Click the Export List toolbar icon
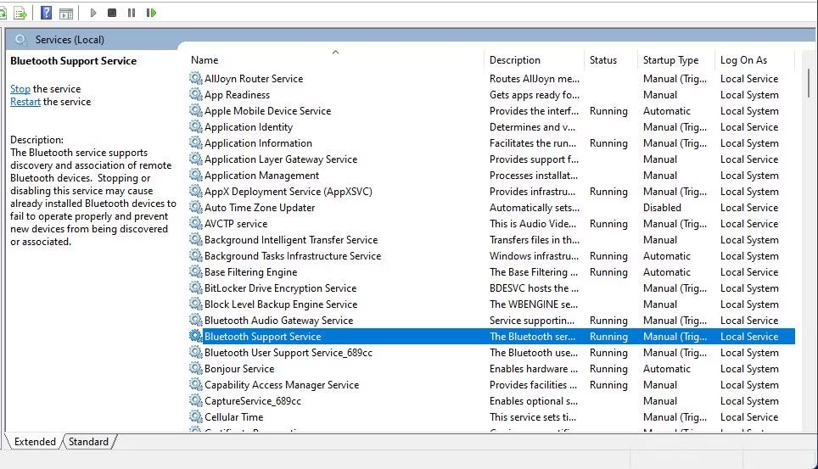Image resolution: width=818 pixels, height=469 pixels. [20, 13]
